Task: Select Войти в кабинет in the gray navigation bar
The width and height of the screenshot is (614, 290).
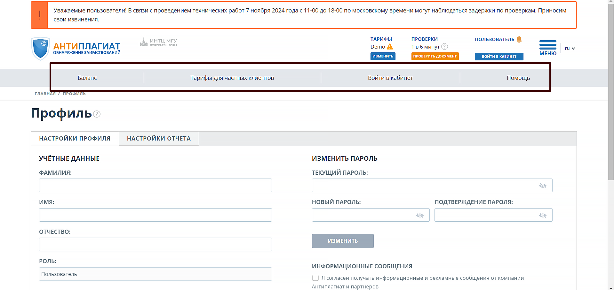Action: (x=390, y=78)
